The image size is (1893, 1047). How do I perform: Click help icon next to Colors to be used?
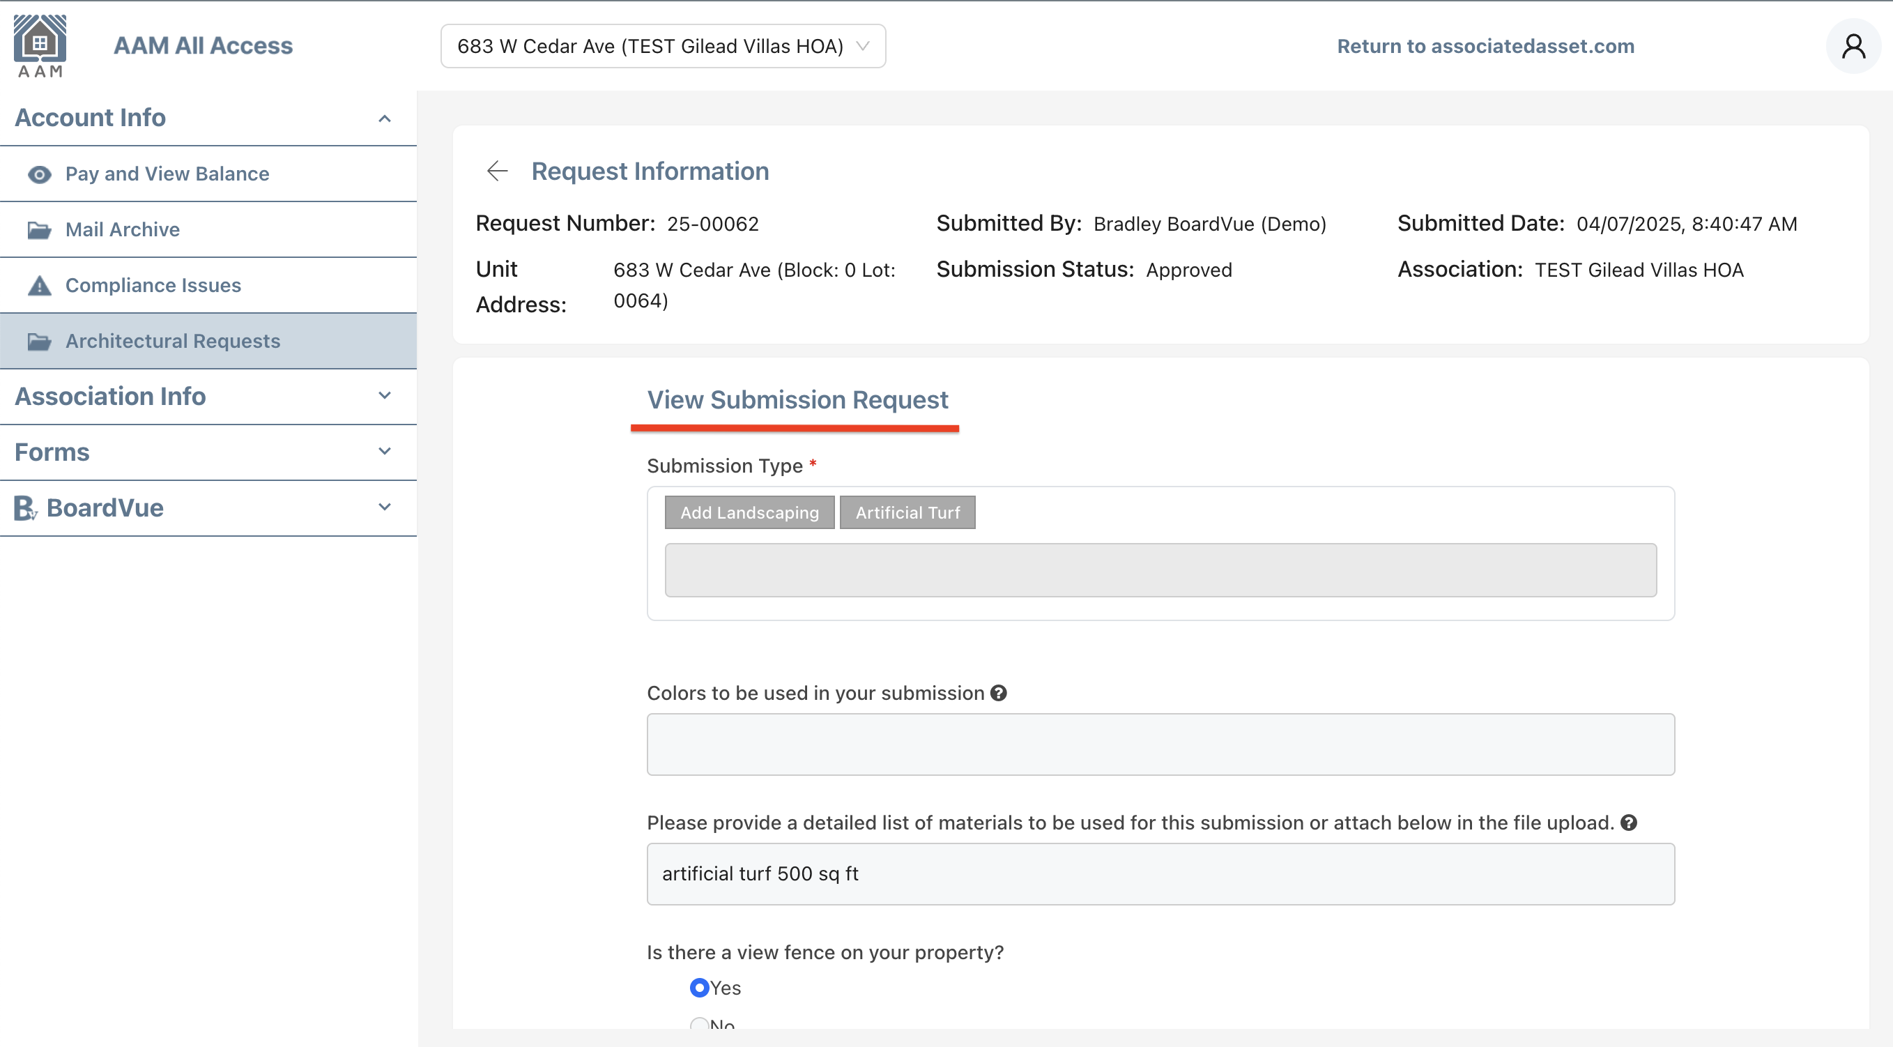pos(998,693)
